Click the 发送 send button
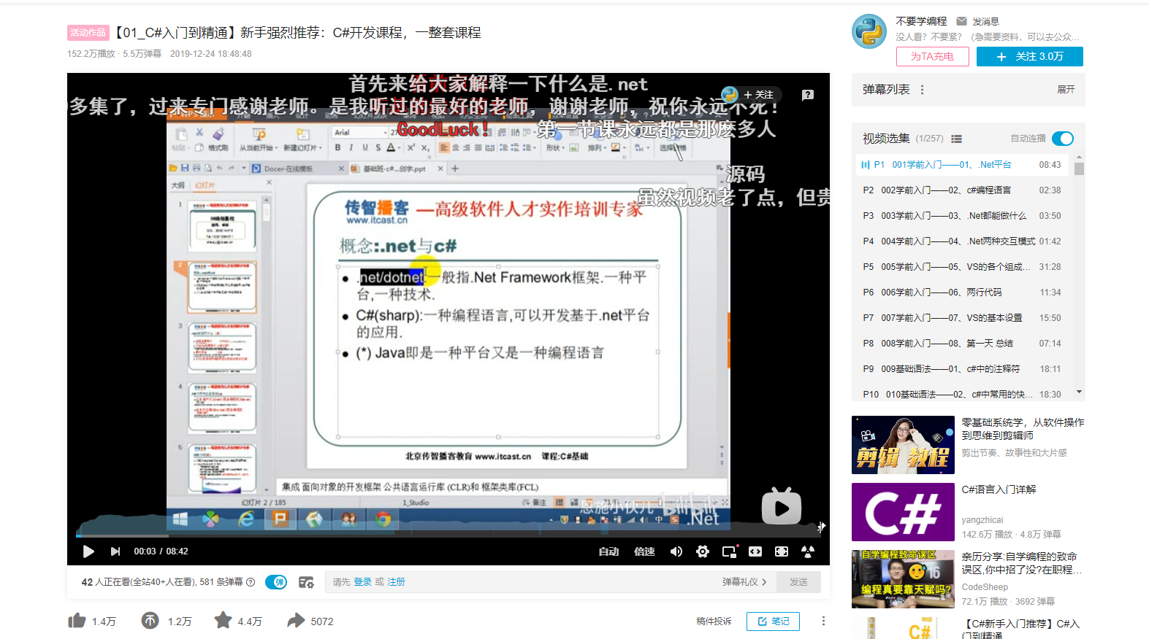This screenshot has width=1149, height=639. pyautogui.click(x=798, y=582)
